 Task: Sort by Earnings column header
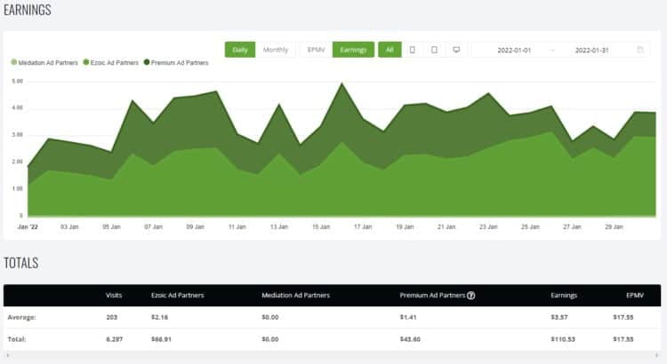click(x=564, y=295)
